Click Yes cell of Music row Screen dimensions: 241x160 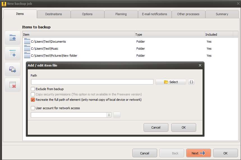209,49
